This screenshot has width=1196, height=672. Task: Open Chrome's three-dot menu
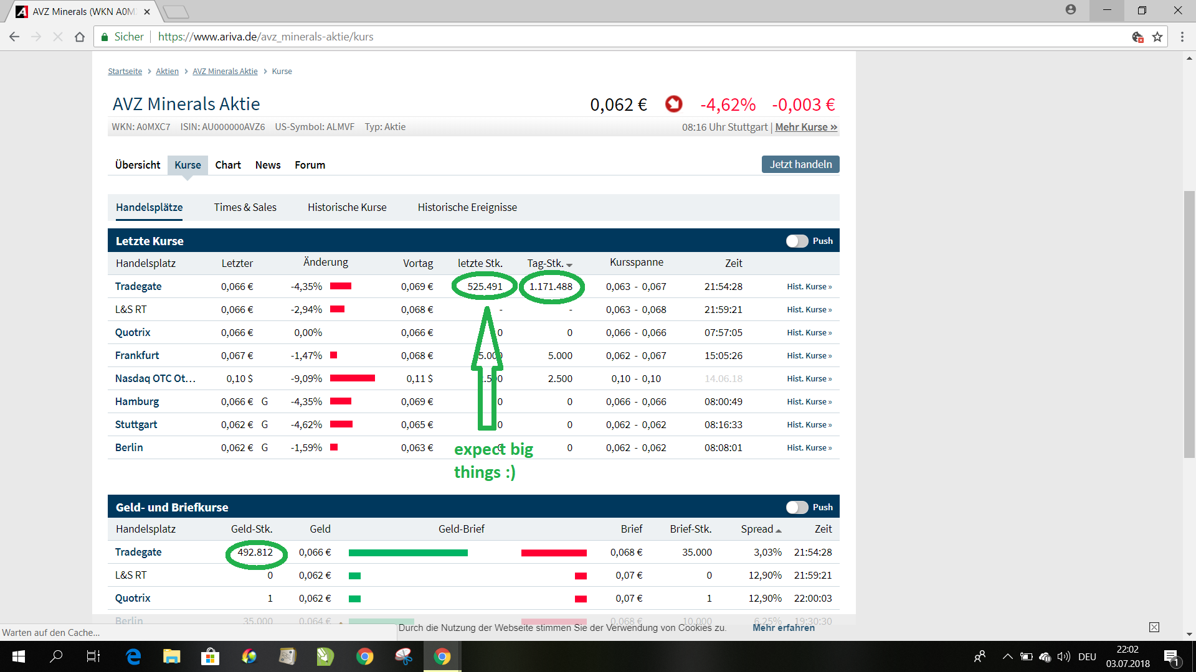[x=1182, y=37]
